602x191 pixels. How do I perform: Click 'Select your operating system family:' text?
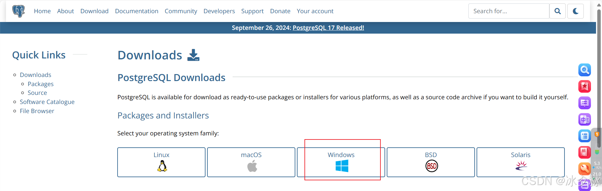[168, 133]
